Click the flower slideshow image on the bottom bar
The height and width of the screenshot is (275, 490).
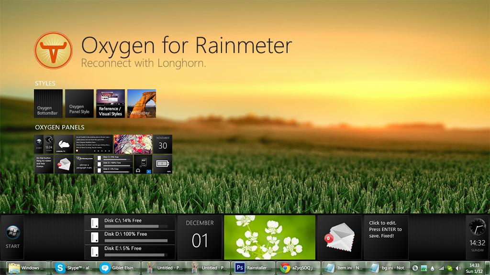point(269,237)
